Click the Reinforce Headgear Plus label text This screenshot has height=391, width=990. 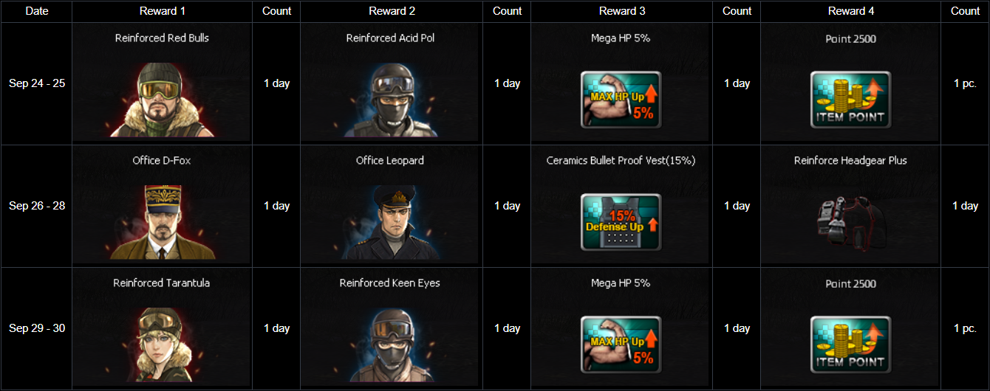850,160
